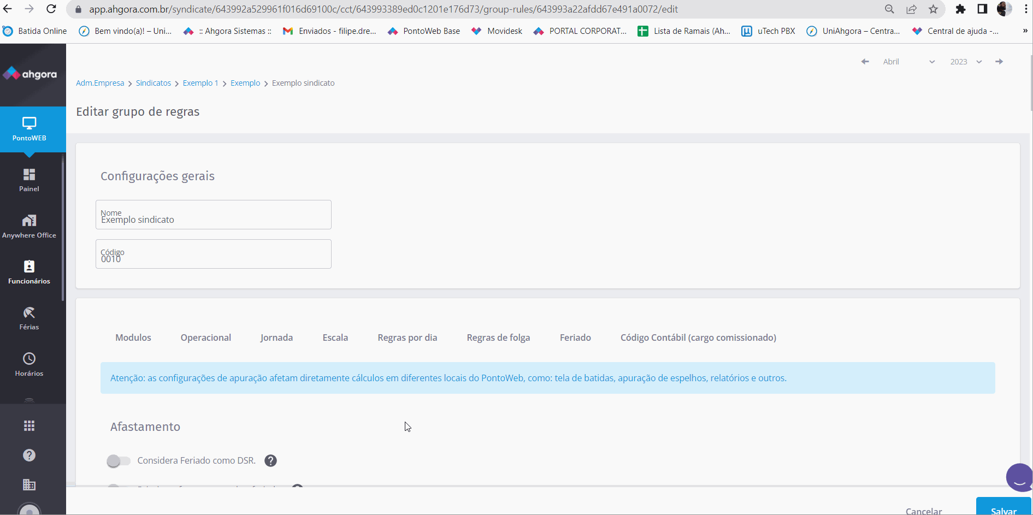The height and width of the screenshot is (515, 1033).
Task: Open help tooltip for Considera Feriado como DSR
Action: click(270, 461)
